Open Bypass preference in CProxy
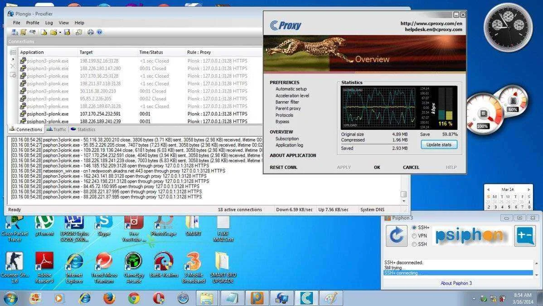The image size is (543, 306). [x=282, y=122]
